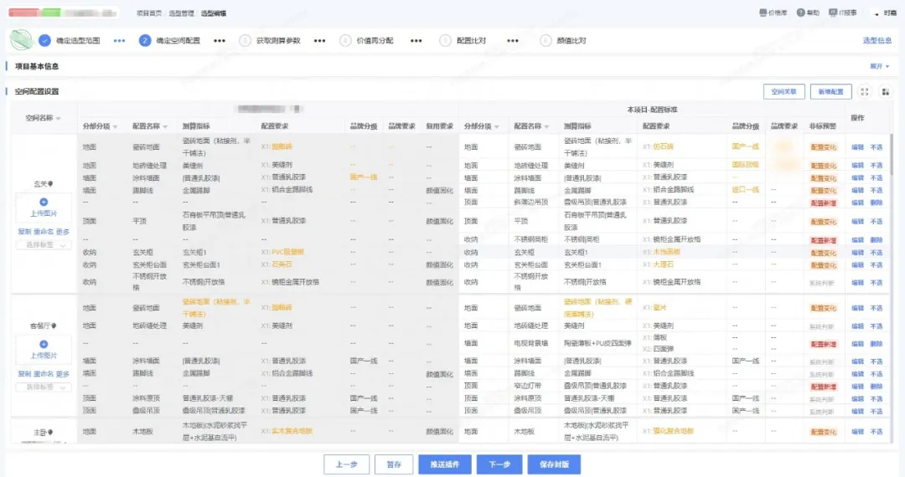Go to step 1 确定选型范围
Image resolution: width=905 pixels, height=477 pixels.
tap(44, 40)
